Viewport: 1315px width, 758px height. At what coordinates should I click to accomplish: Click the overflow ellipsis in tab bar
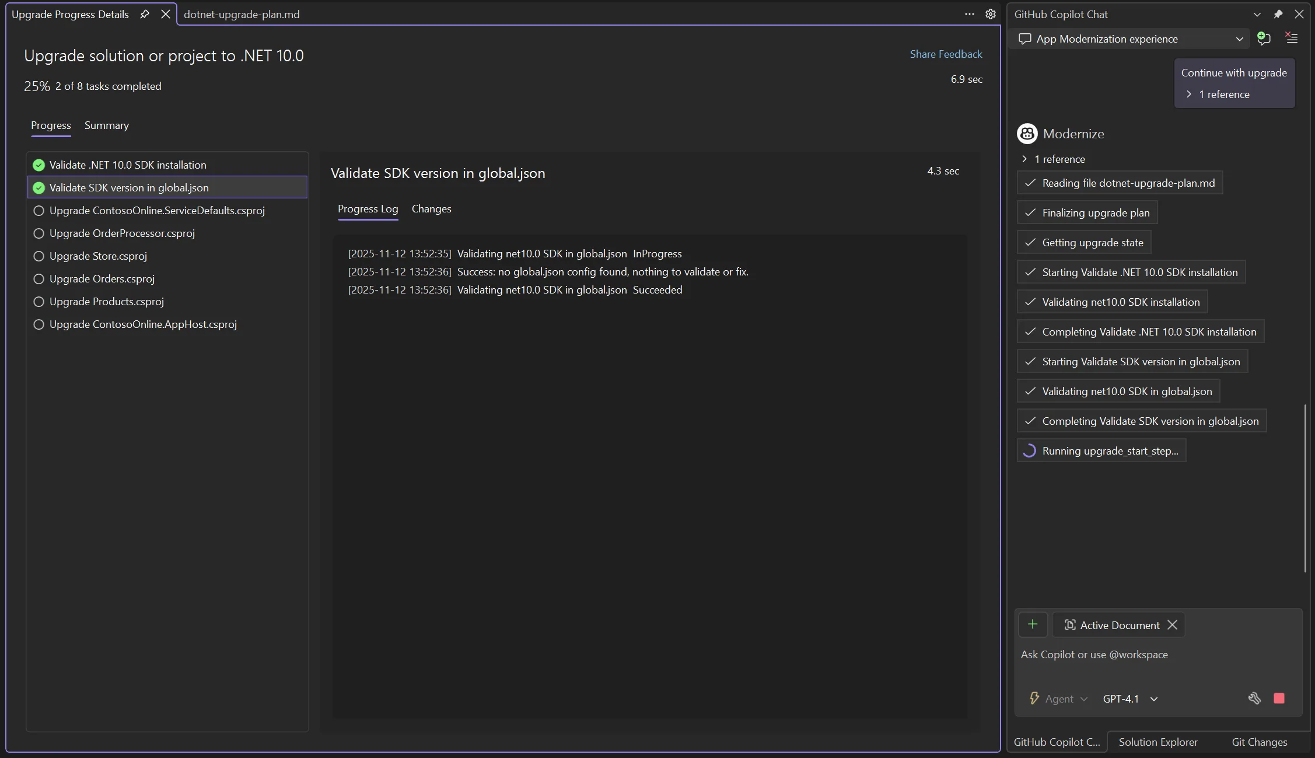pos(969,14)
